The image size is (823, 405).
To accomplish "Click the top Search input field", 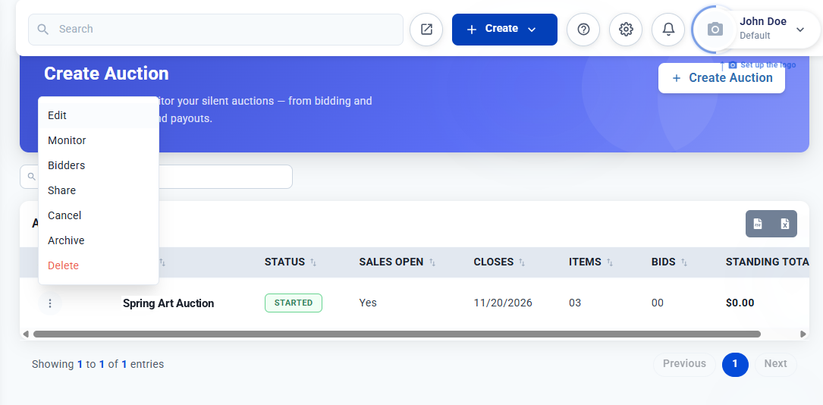I will 215,30.
